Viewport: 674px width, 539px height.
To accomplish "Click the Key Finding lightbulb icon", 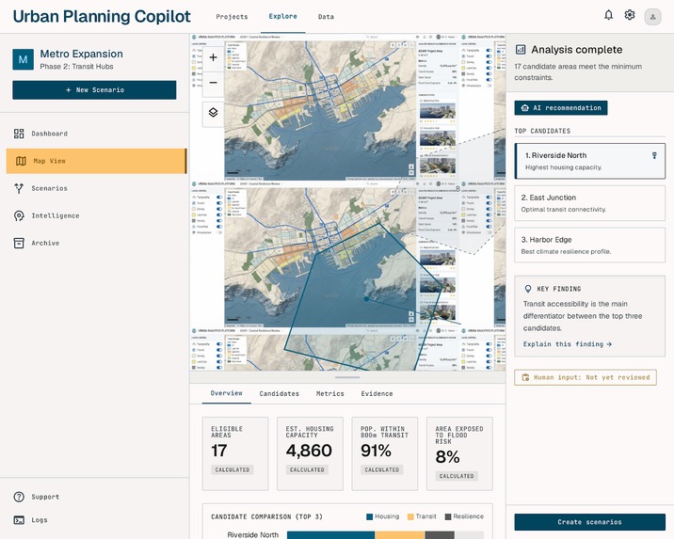I will [528, 289].
